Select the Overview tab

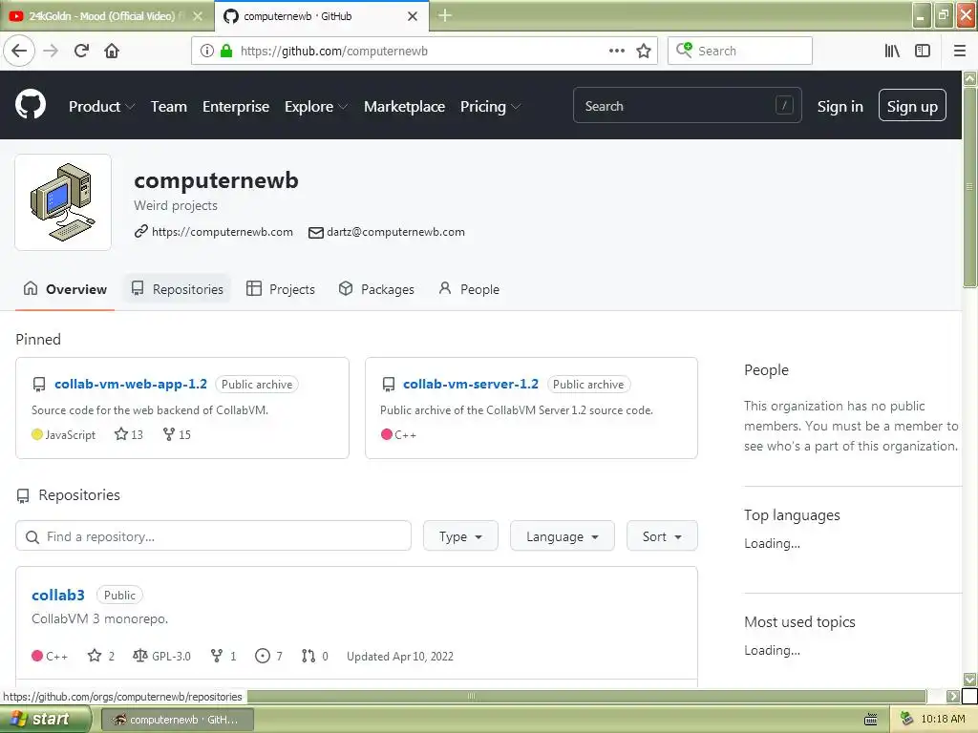[x=65, y=289]
